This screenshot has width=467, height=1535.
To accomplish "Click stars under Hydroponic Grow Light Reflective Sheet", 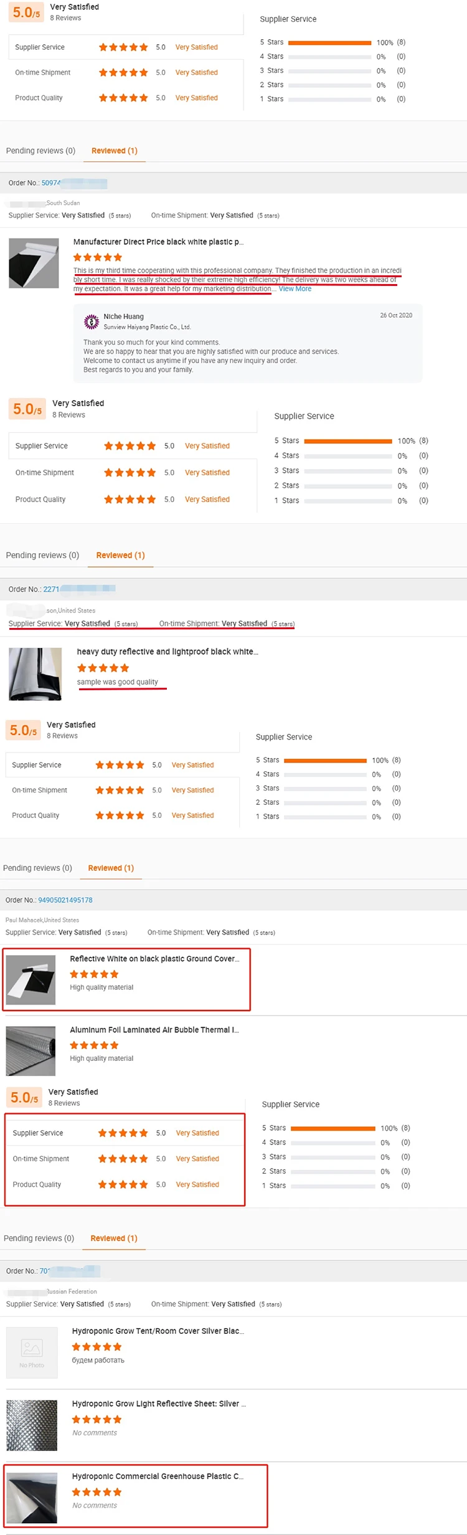I will pyautogui.click(x=97, y=1419).
